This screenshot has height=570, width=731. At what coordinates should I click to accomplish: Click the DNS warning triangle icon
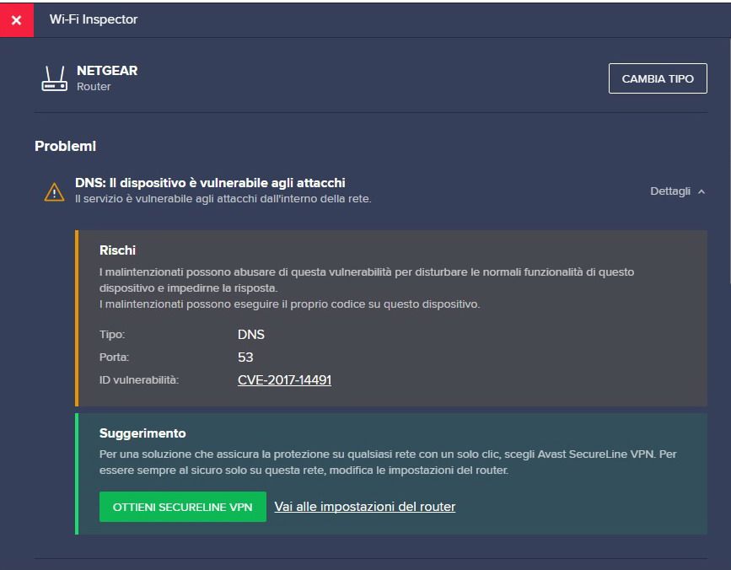tap(55, 192)
